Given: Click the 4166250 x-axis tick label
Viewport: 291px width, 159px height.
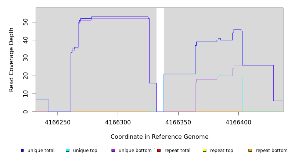Looking at the screenshot, I should pyautogui.click(x=58, y=122).
